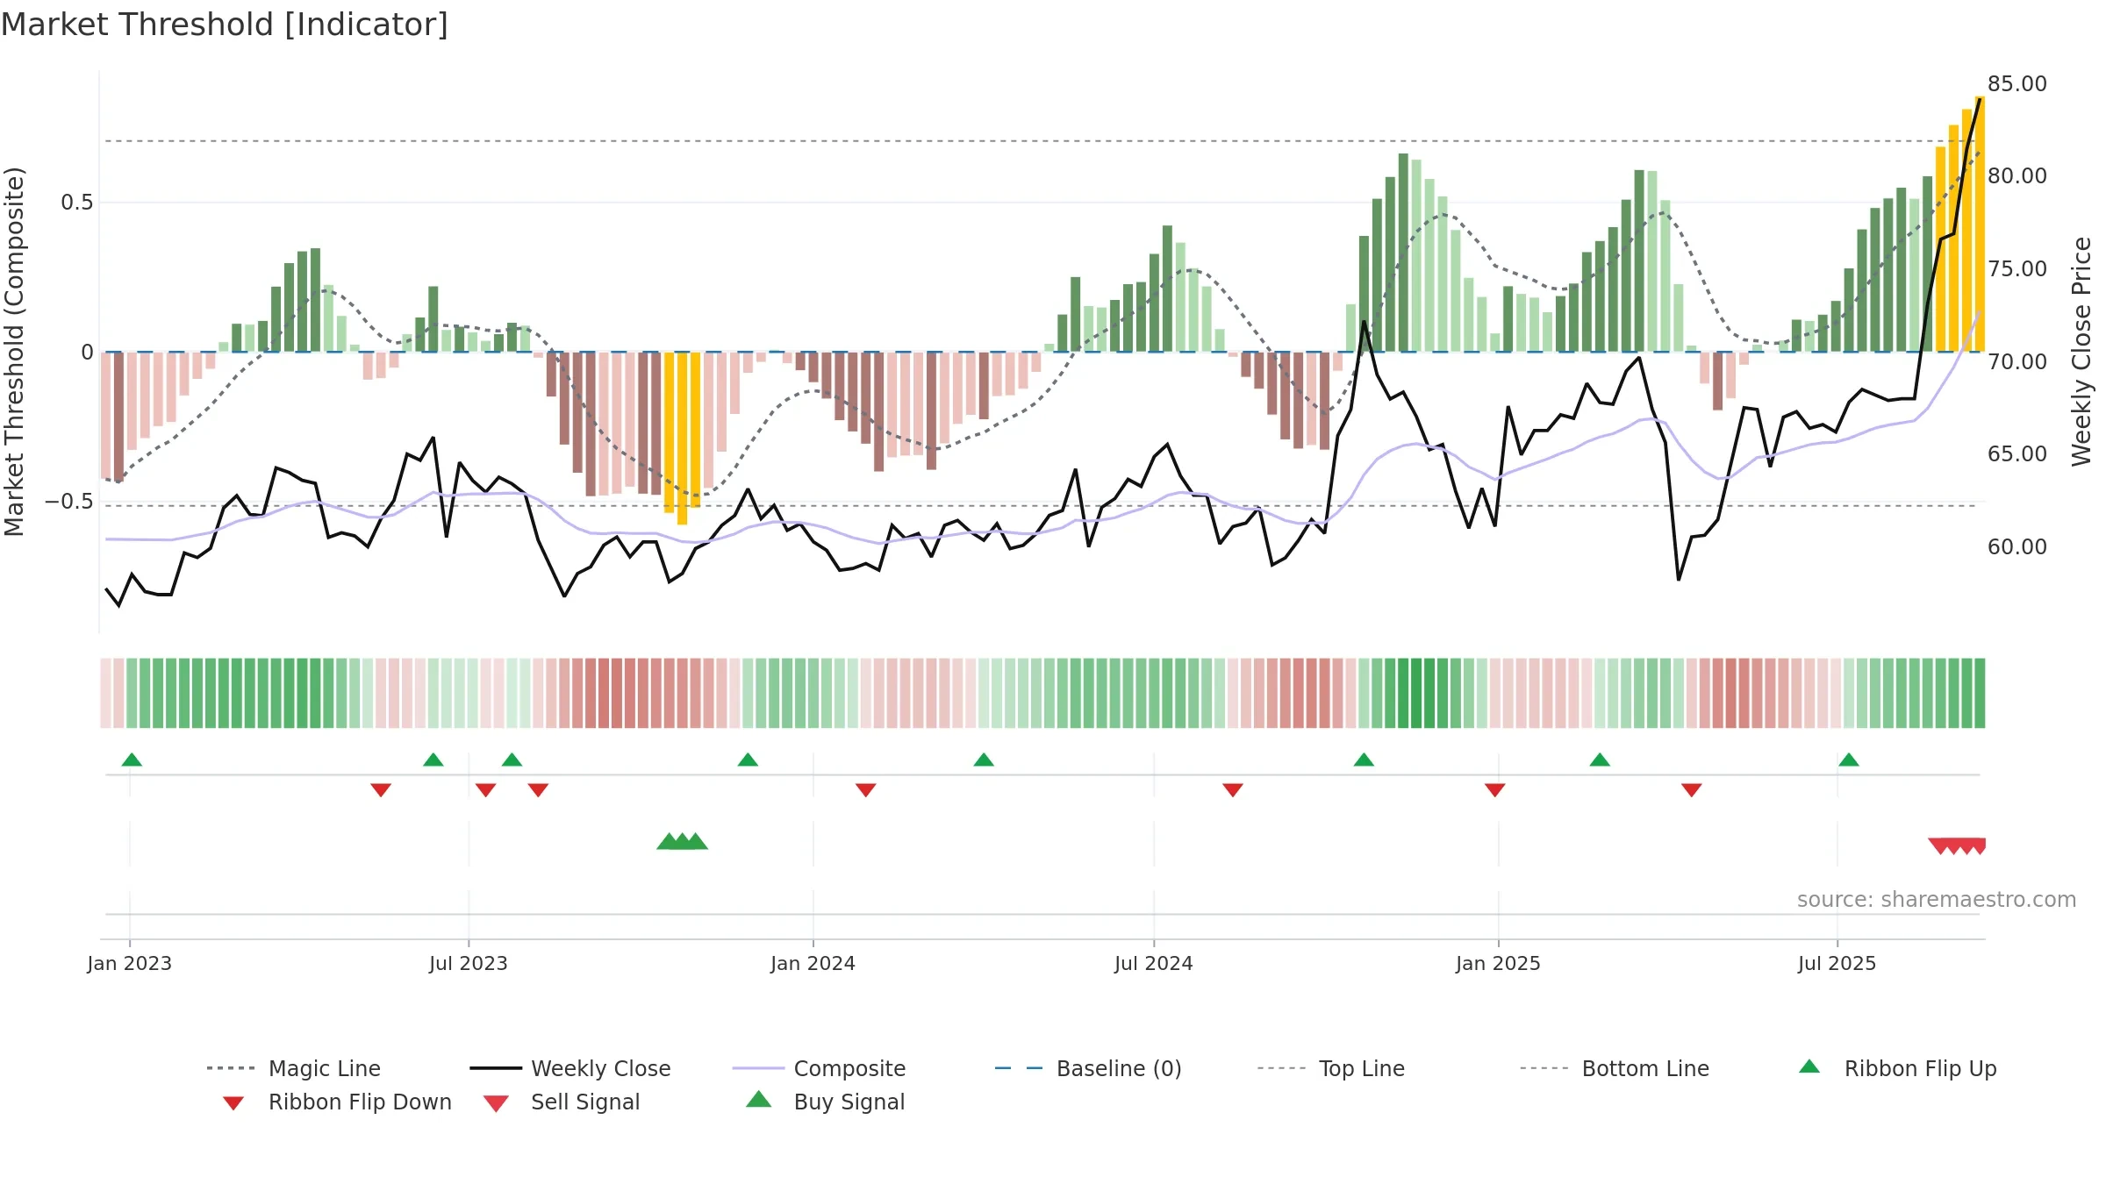Toggle the Baseline (0) legend entry

[1088, 1068]
